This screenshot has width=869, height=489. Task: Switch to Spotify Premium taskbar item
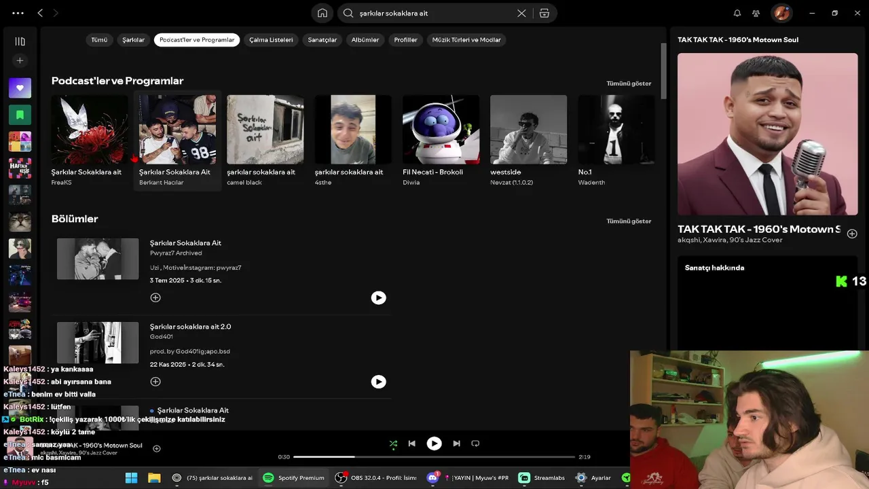pos(293,478)
